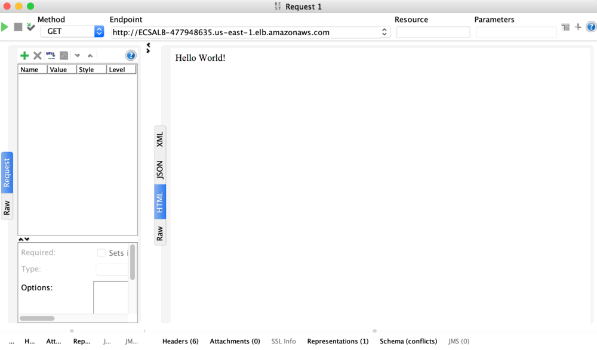597x350 pixels.
Task: Click the reveal-in-navigator icon near Parameters
Action: pos(565,26)
